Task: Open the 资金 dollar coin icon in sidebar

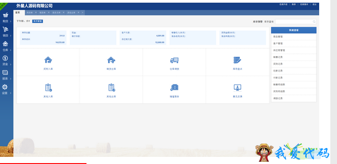Action: tap(5, 58)
